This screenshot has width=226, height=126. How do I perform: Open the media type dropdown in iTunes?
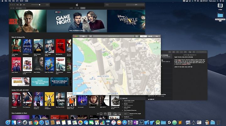click(x=21, y=8)
